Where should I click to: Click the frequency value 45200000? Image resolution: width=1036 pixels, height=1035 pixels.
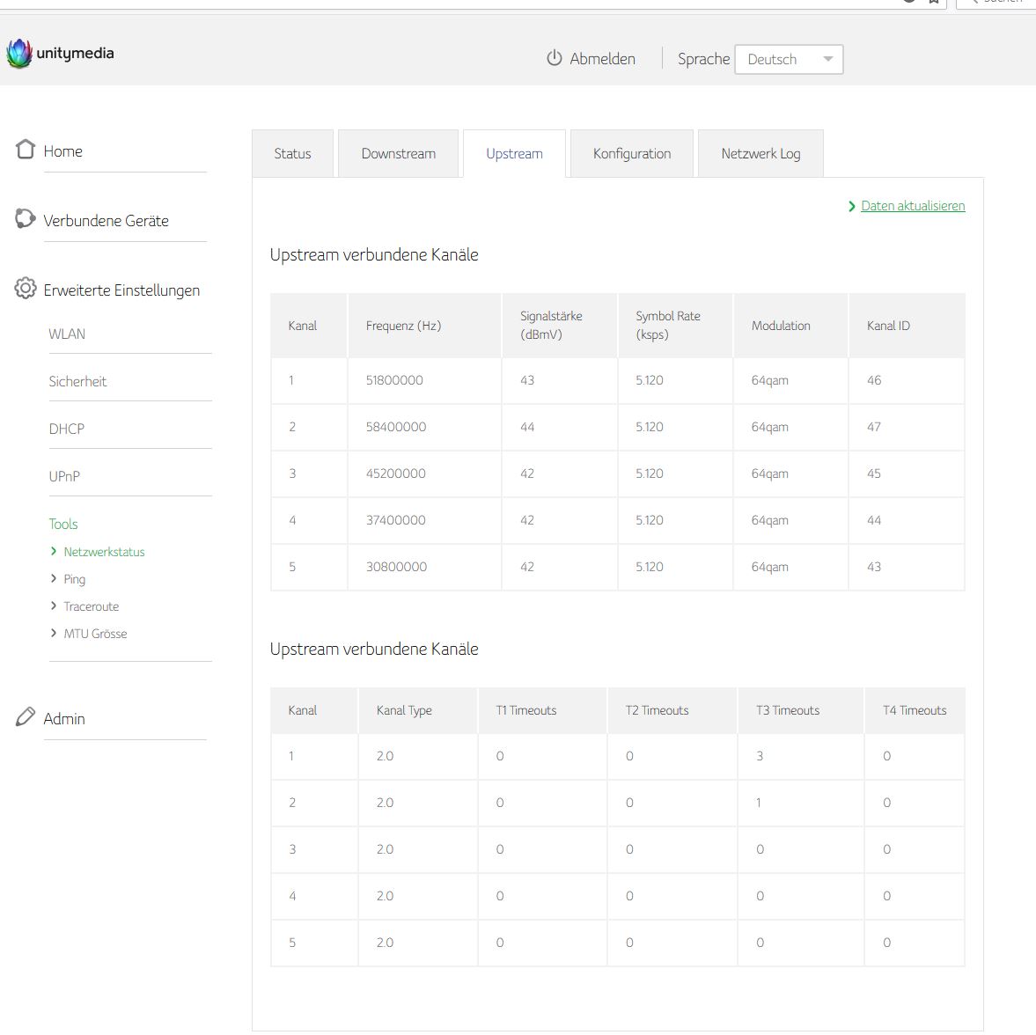tap(396, 473)
